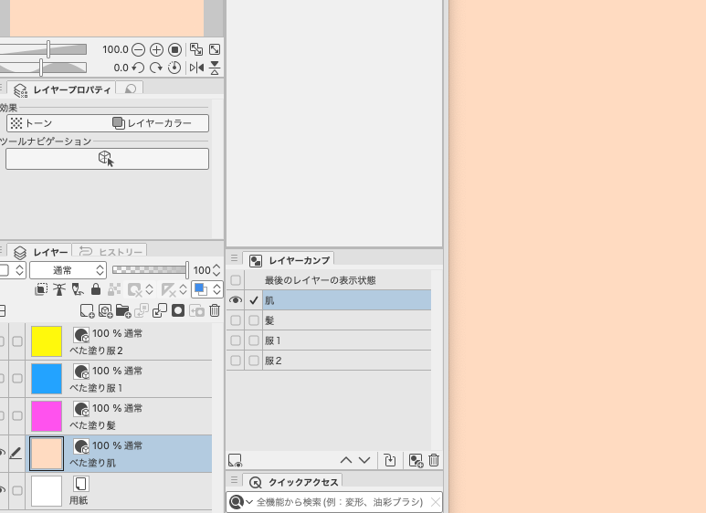Open mask enable dropdown arrows

(x=149, y=289)
